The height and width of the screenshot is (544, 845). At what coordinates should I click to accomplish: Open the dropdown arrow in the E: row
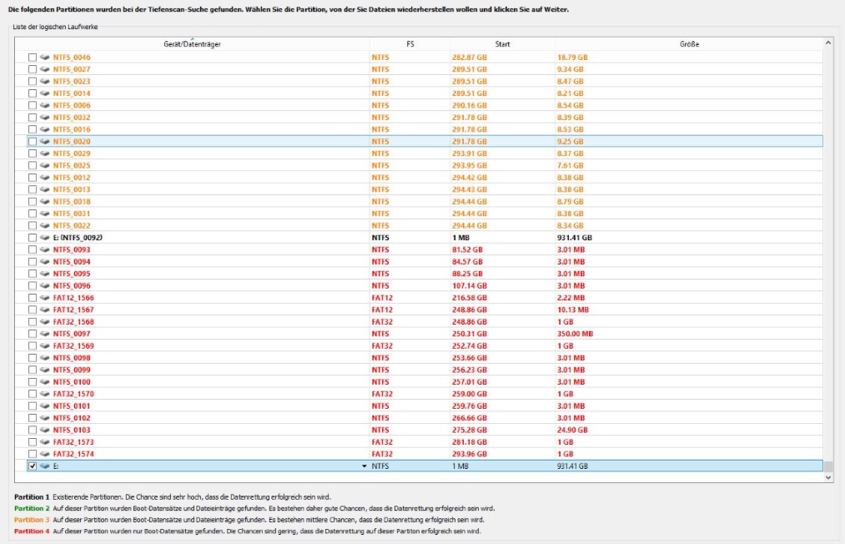coord(364,466)
